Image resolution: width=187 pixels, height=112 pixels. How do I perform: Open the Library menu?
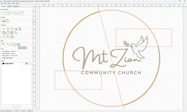pyautogui.click(x=9, y=3)
